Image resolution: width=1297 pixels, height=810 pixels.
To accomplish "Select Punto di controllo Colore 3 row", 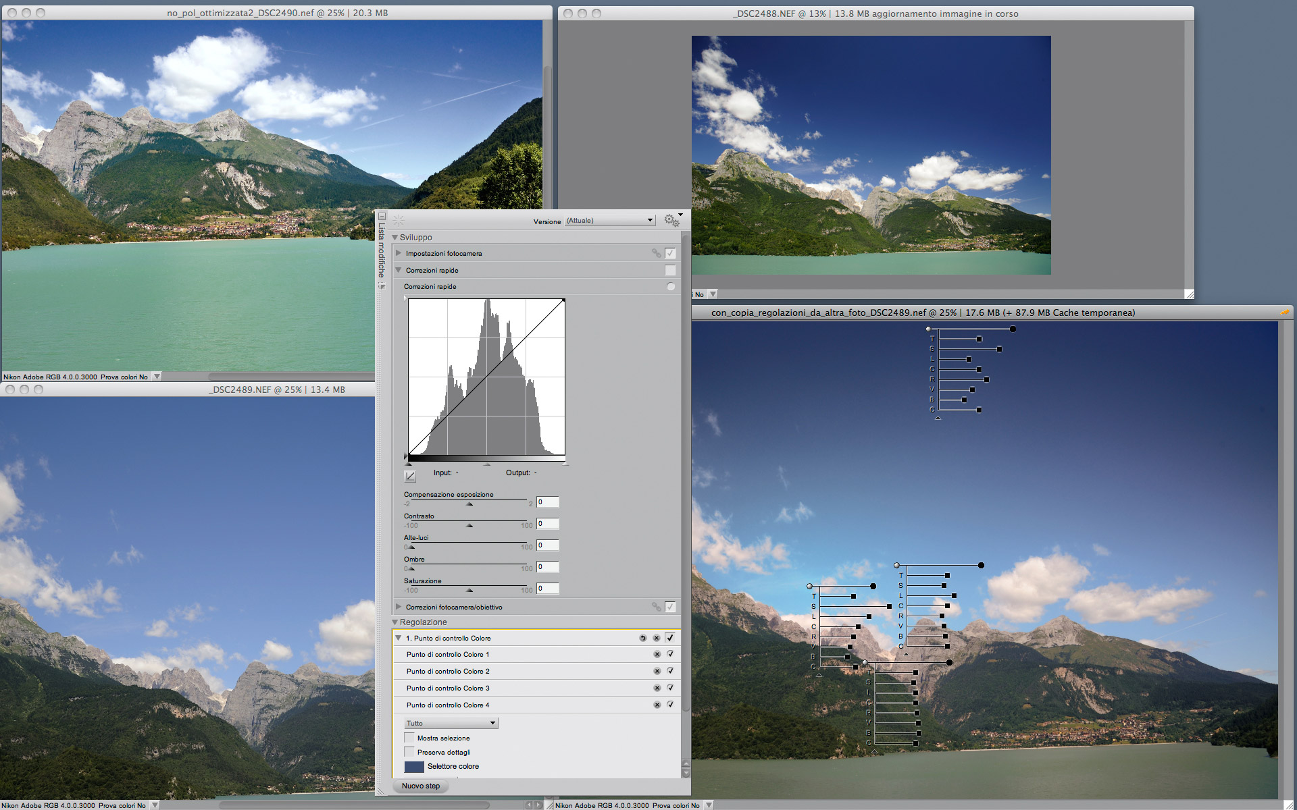I will (537, 688).
